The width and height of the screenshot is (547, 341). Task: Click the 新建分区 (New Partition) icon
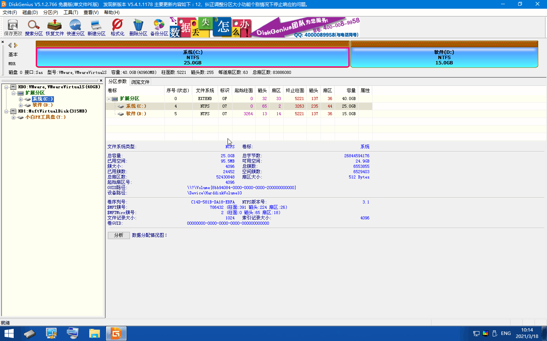(96, 28)
